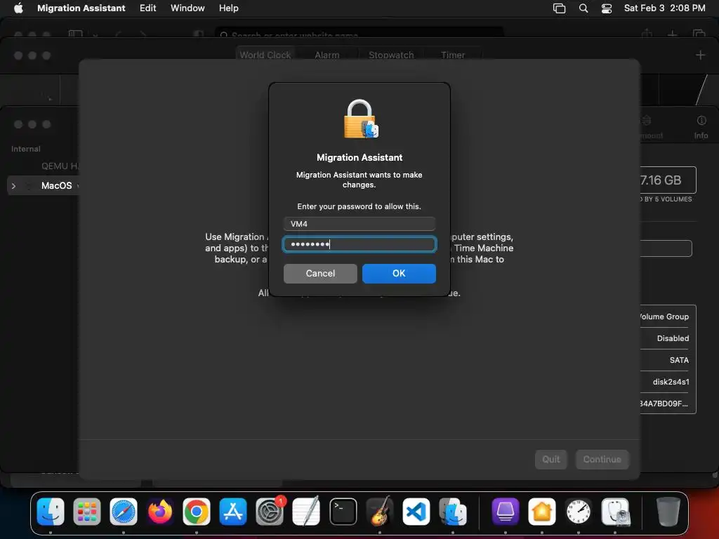Open Firefox from the Dock
This screenshot has width=719, height=539.
click(x=160, y=512)
